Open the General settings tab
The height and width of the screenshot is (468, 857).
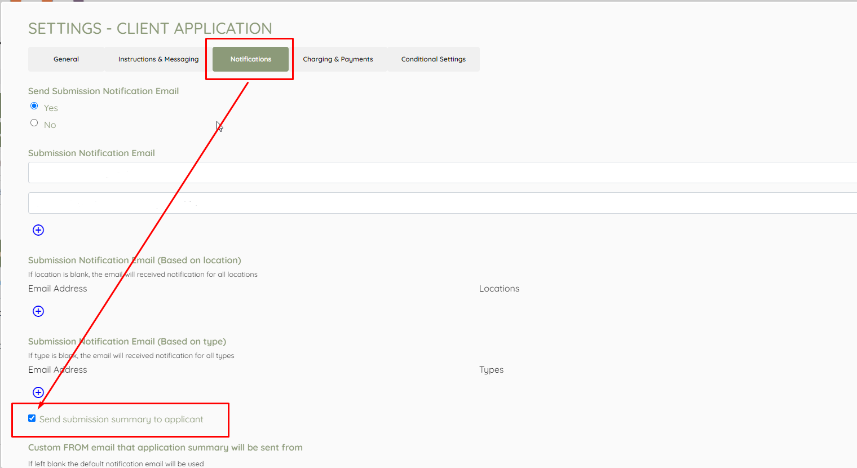click(66, 59)
